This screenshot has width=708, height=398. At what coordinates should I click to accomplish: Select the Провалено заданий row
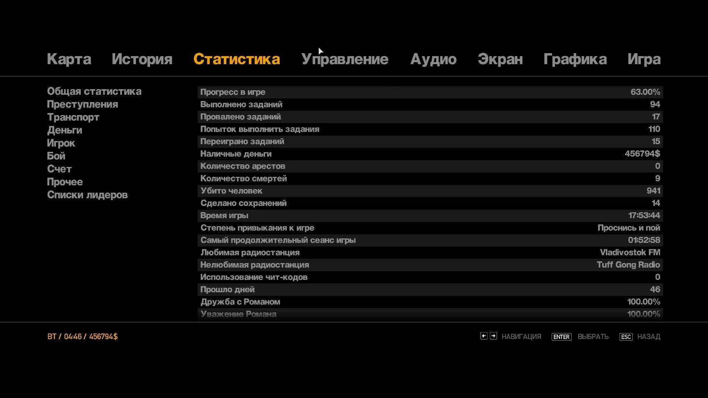[430, 117]
